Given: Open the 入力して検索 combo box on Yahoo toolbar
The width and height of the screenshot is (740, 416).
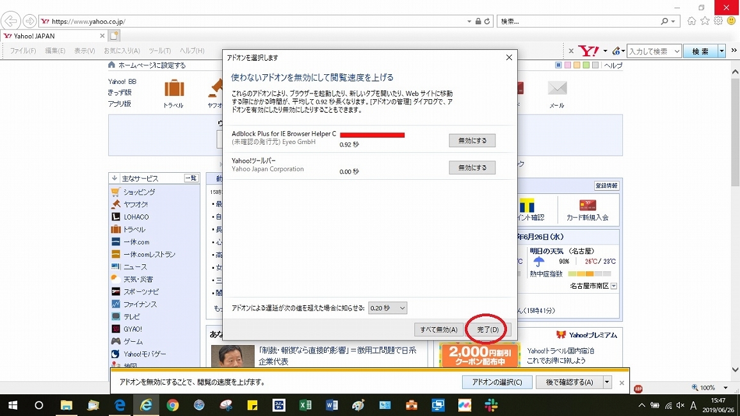Looking at the screenshot, I should [654, 51].
